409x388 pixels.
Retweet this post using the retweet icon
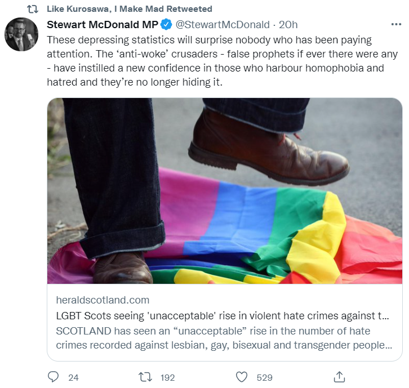click(145, 377)
